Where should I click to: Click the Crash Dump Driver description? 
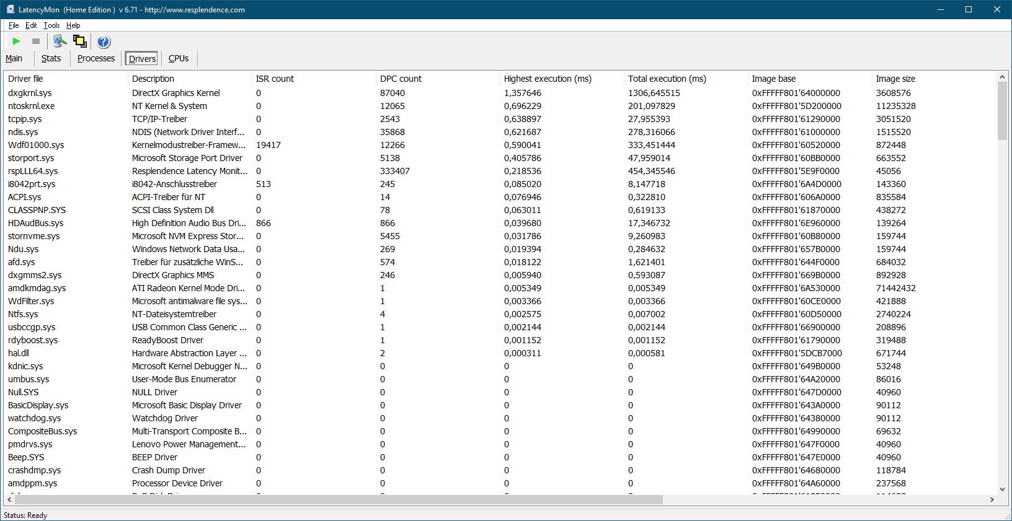(169, 470)
